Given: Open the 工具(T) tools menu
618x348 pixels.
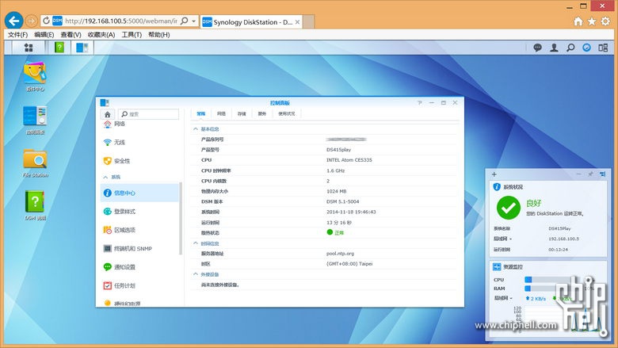Looking at the screenshot, I should [132, 35].
